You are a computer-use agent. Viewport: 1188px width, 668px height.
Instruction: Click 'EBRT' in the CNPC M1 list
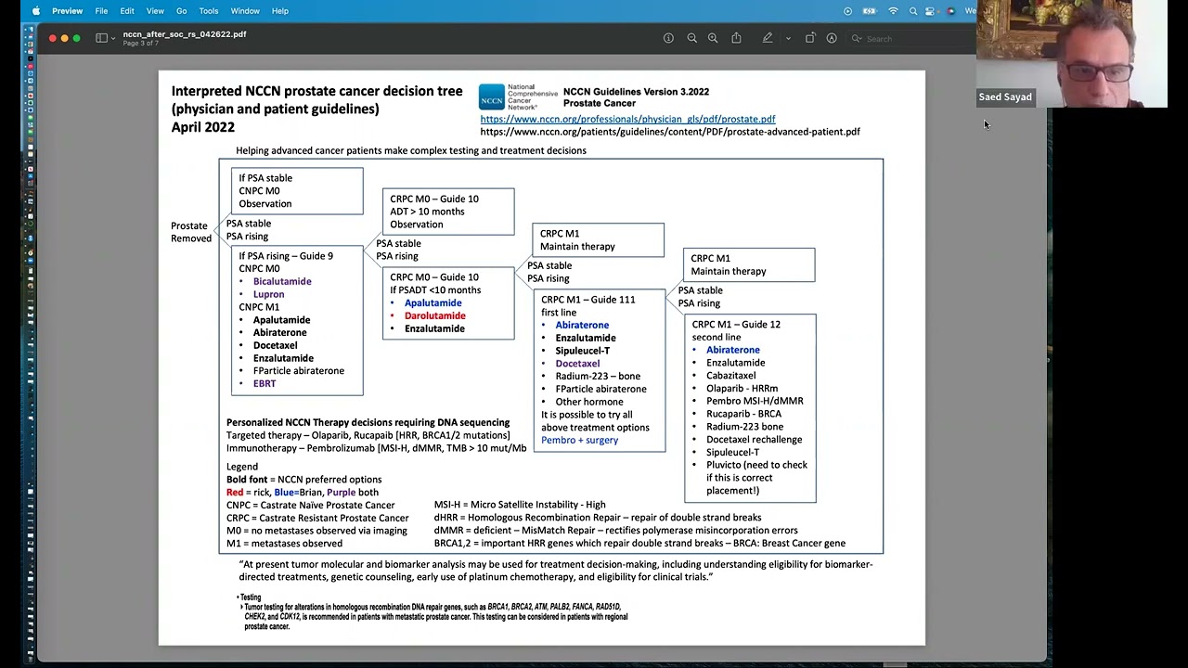[265, 383]
